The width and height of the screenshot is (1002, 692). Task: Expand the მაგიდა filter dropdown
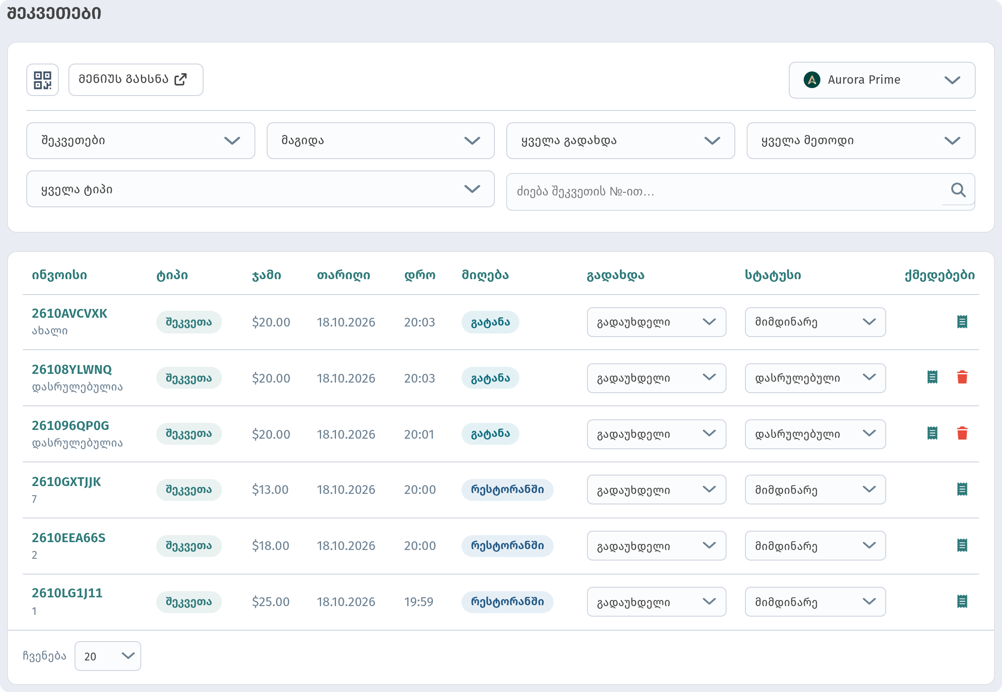pyautogui.click(x=380, y=141)
